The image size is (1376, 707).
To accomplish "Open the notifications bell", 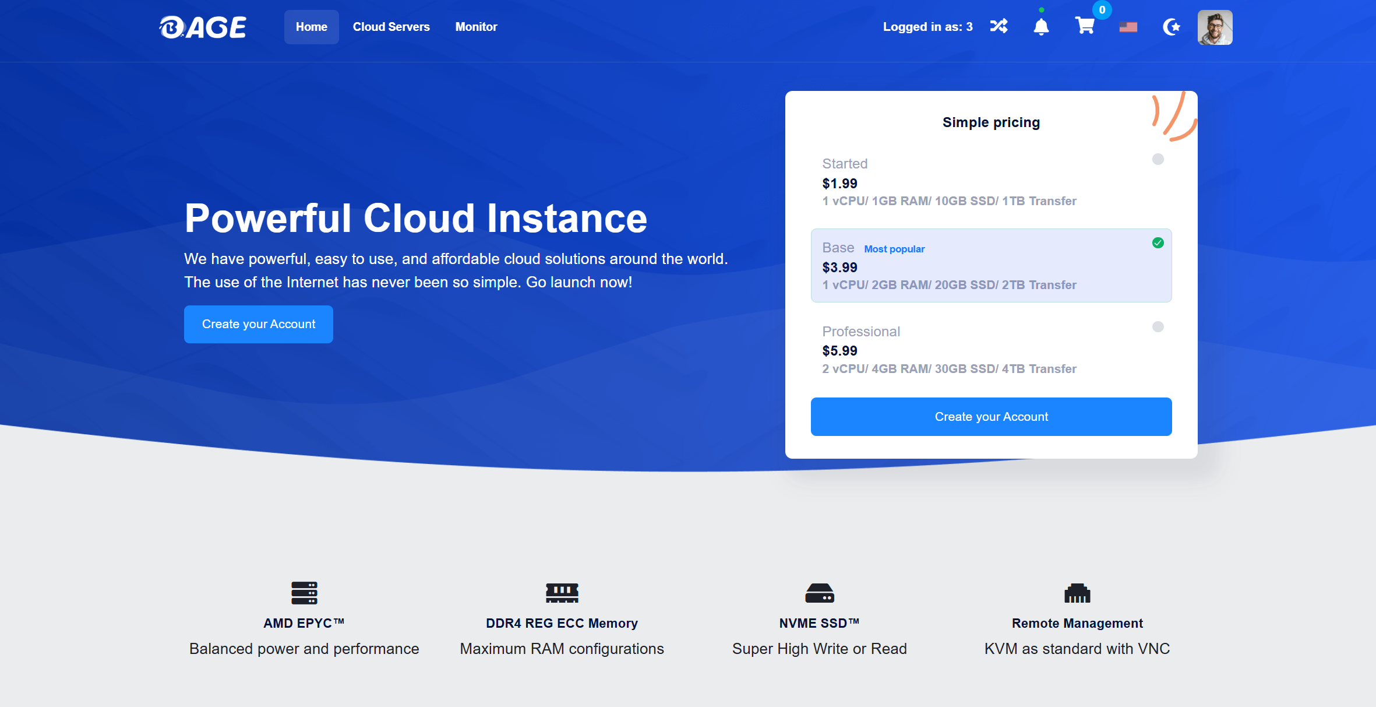I will [1041, 27].
